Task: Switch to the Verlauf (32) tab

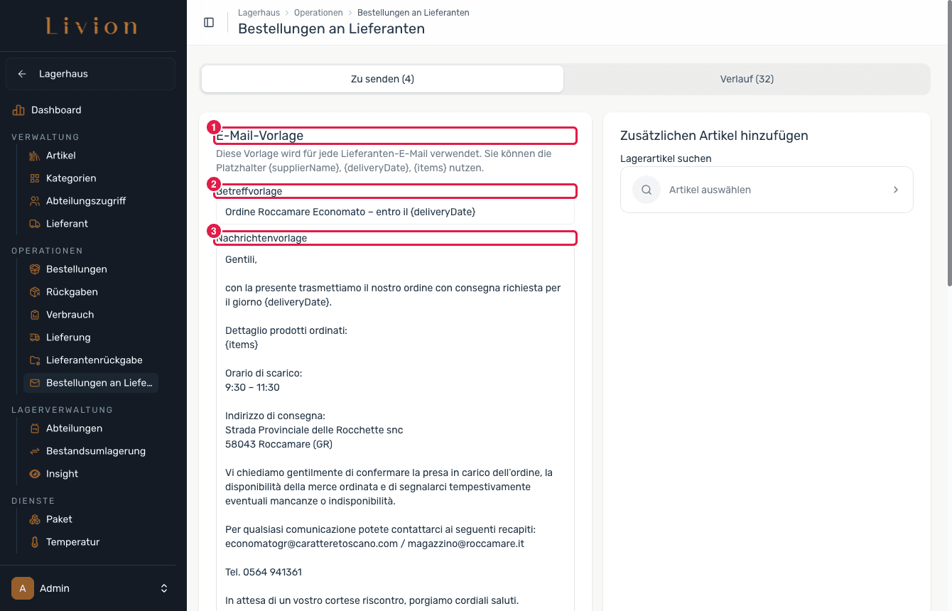Action: [x=747, y=79]
